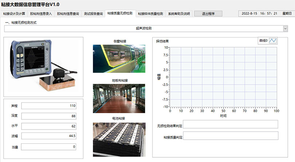The width and height of the screenshot is (295, 162).
Task: Select the 粘接质量无损检测 tab
Action: click(120, 13)
